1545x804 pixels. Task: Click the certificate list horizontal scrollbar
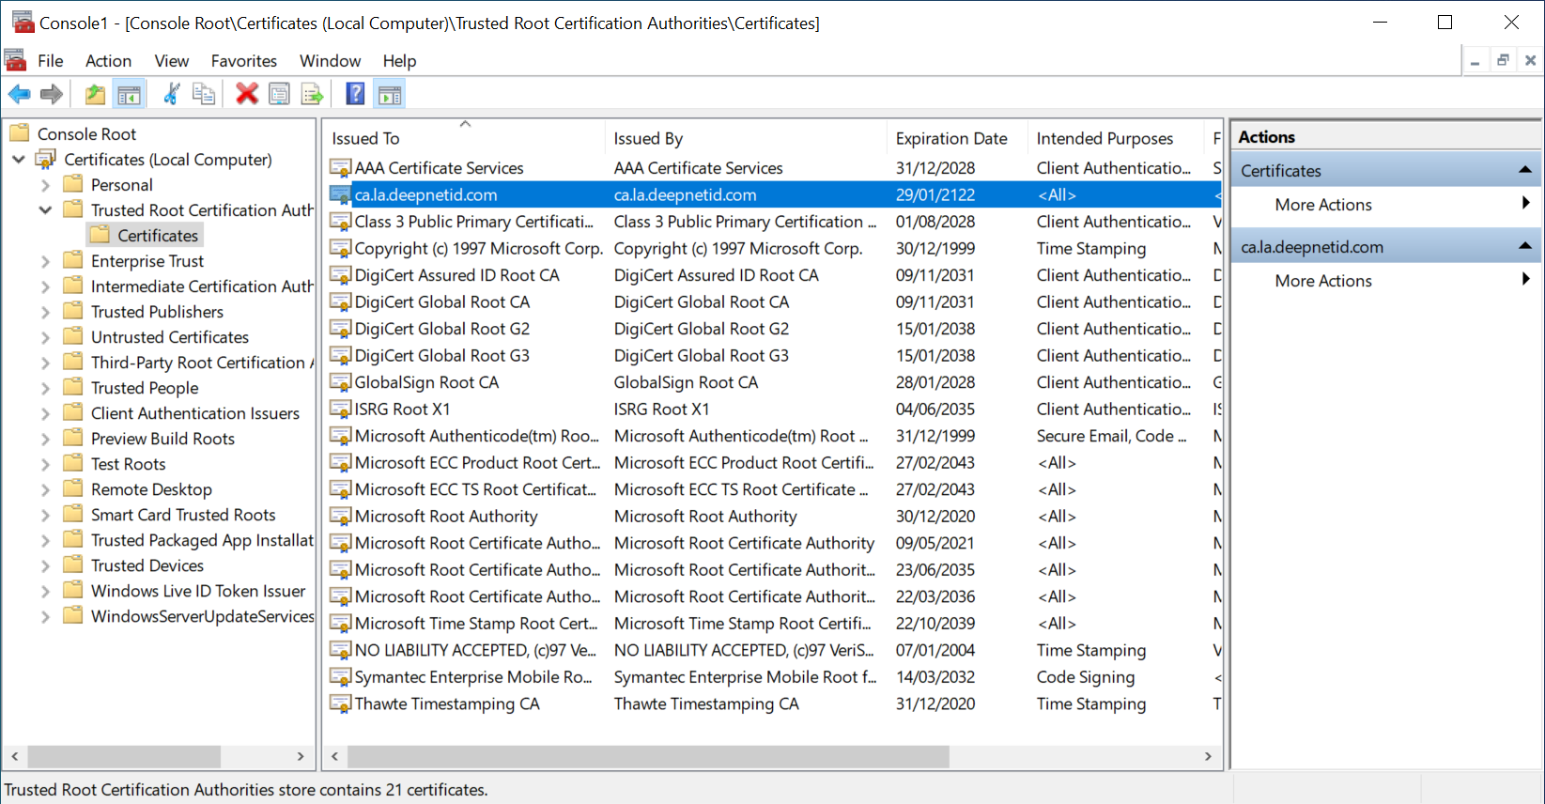coord(648,756)
